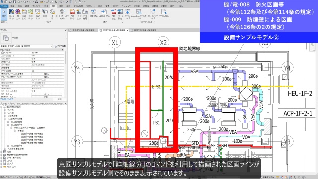The height and width of the screenshot is (179, 318).
Task: Switch to the third duct plan view tab
Action: (145, 30)
